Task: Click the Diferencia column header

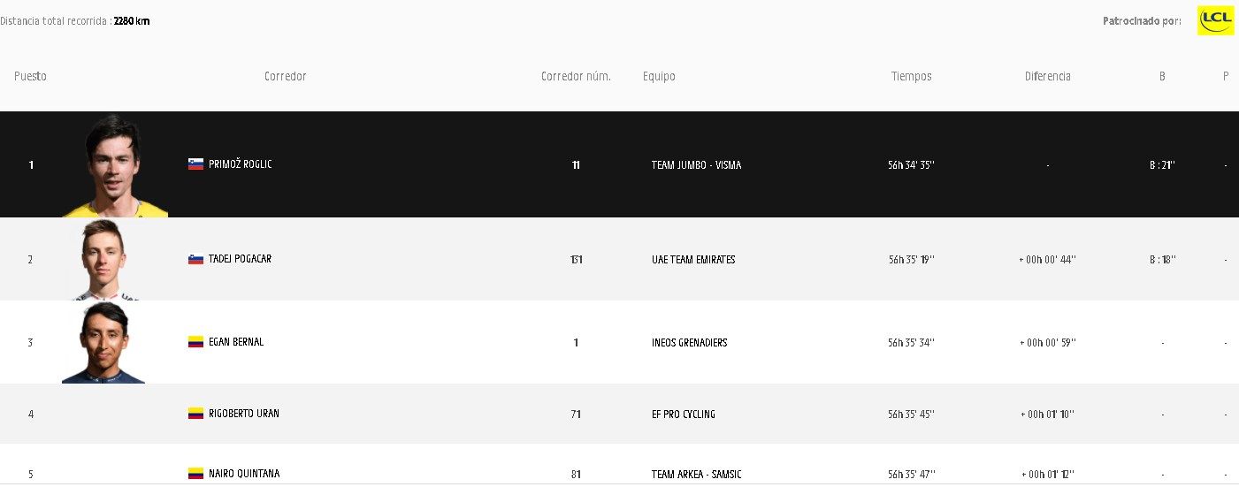Action: (1047, 77)
